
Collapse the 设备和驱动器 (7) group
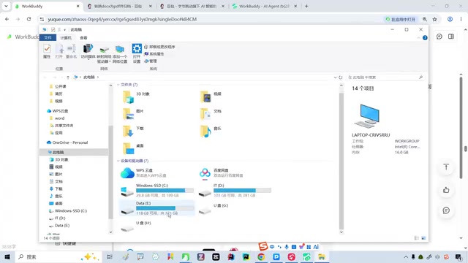pos(118,161)
